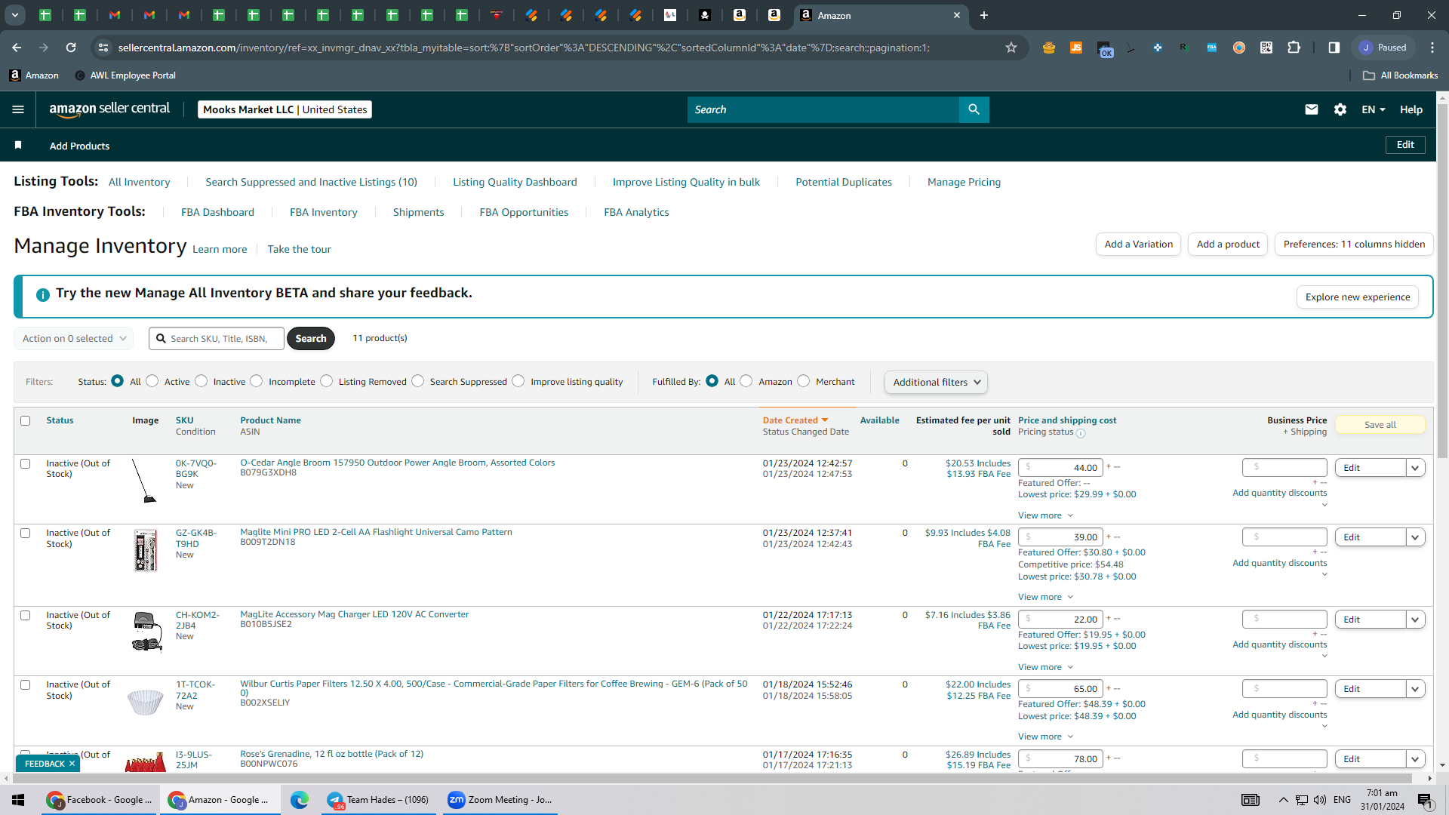The height and width of the screenshot is (815, 1449).
Task: Open the Shipments tool
Action: pos(418,212)
